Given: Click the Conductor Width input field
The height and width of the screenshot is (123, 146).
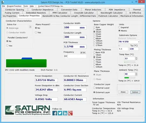Looking at the screenshot, I should (x=75, y=28).
